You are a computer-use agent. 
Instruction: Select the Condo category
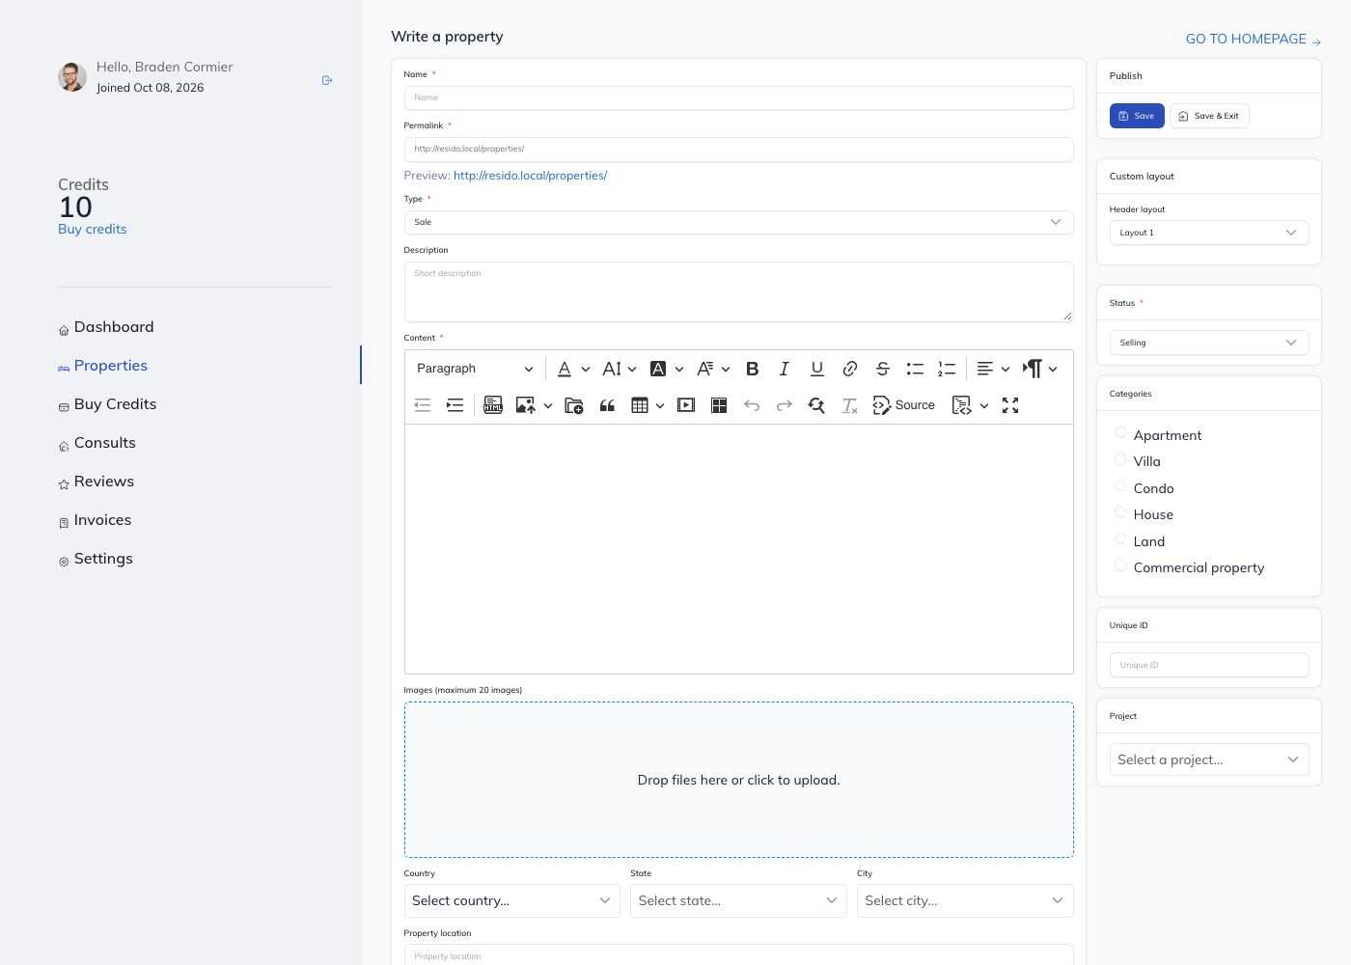1120,486
